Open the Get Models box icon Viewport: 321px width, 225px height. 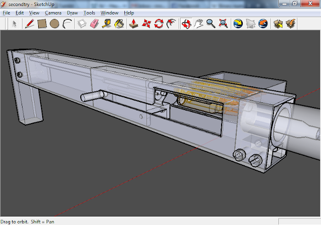(278, 24)
